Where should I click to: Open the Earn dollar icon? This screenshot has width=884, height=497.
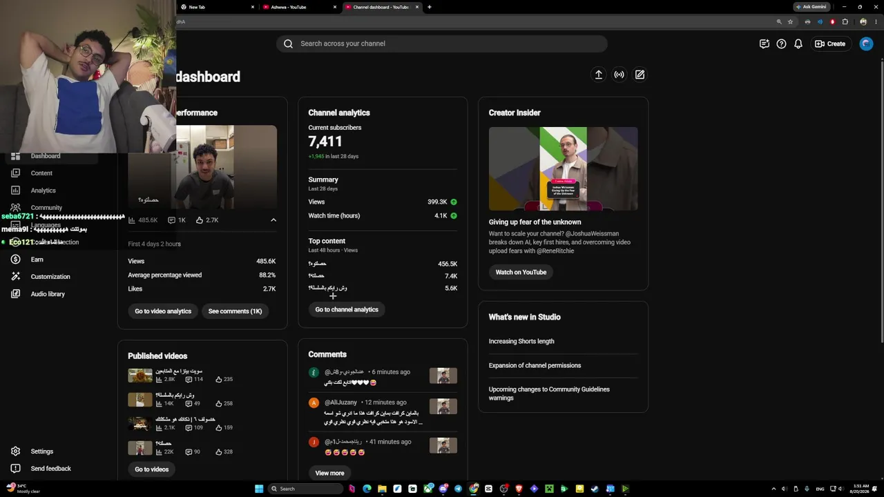click(15, 260)
